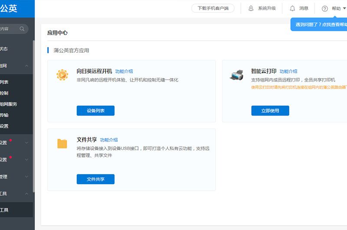Click the 公英 logo in top-left corner

[x=9, y=9]
